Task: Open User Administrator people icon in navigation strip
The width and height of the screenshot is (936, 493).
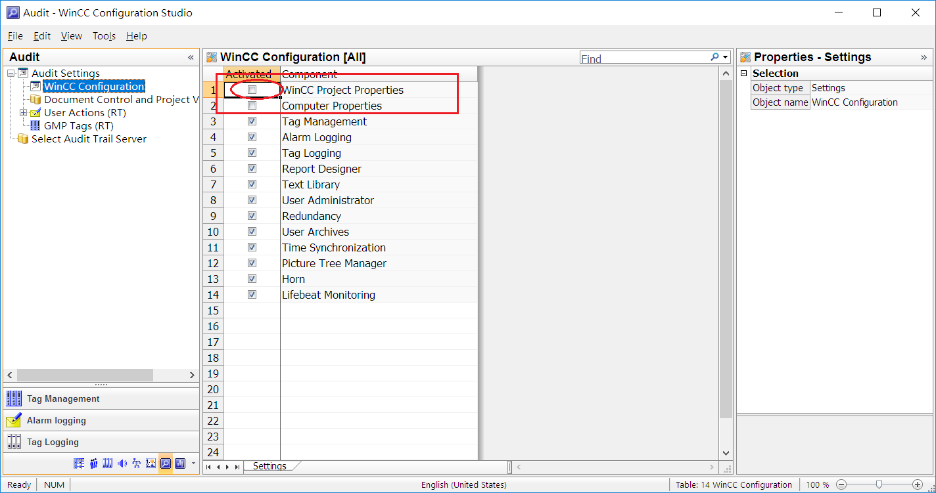Action: (x=93, y=463)
